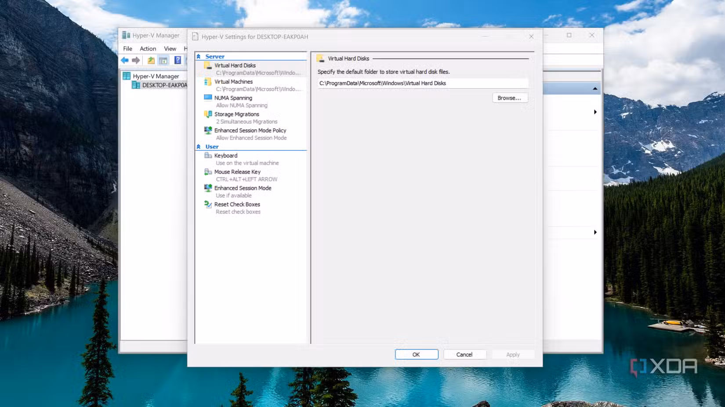725x407 pixels.
Task: Expand lower submenu arrow in Actions pane
Action: point(595,232)
